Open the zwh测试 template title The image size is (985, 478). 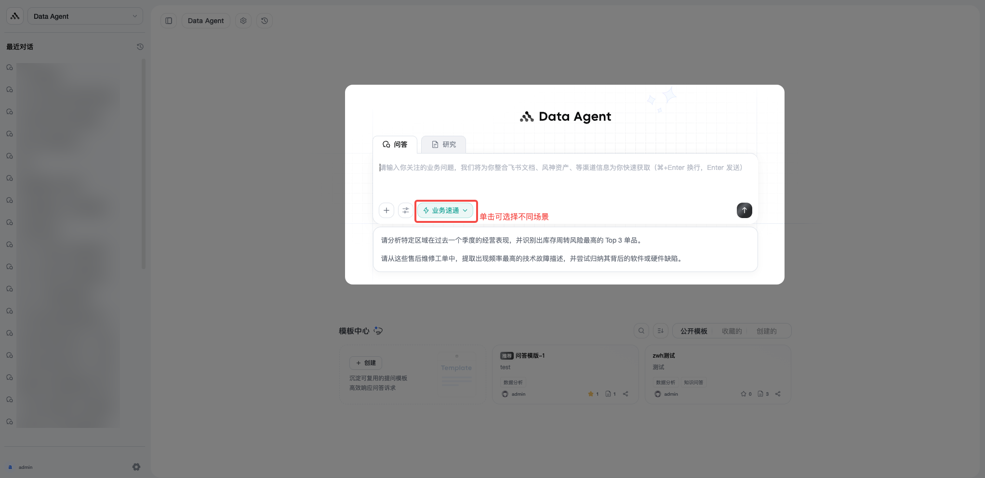(x=664, y=356)
